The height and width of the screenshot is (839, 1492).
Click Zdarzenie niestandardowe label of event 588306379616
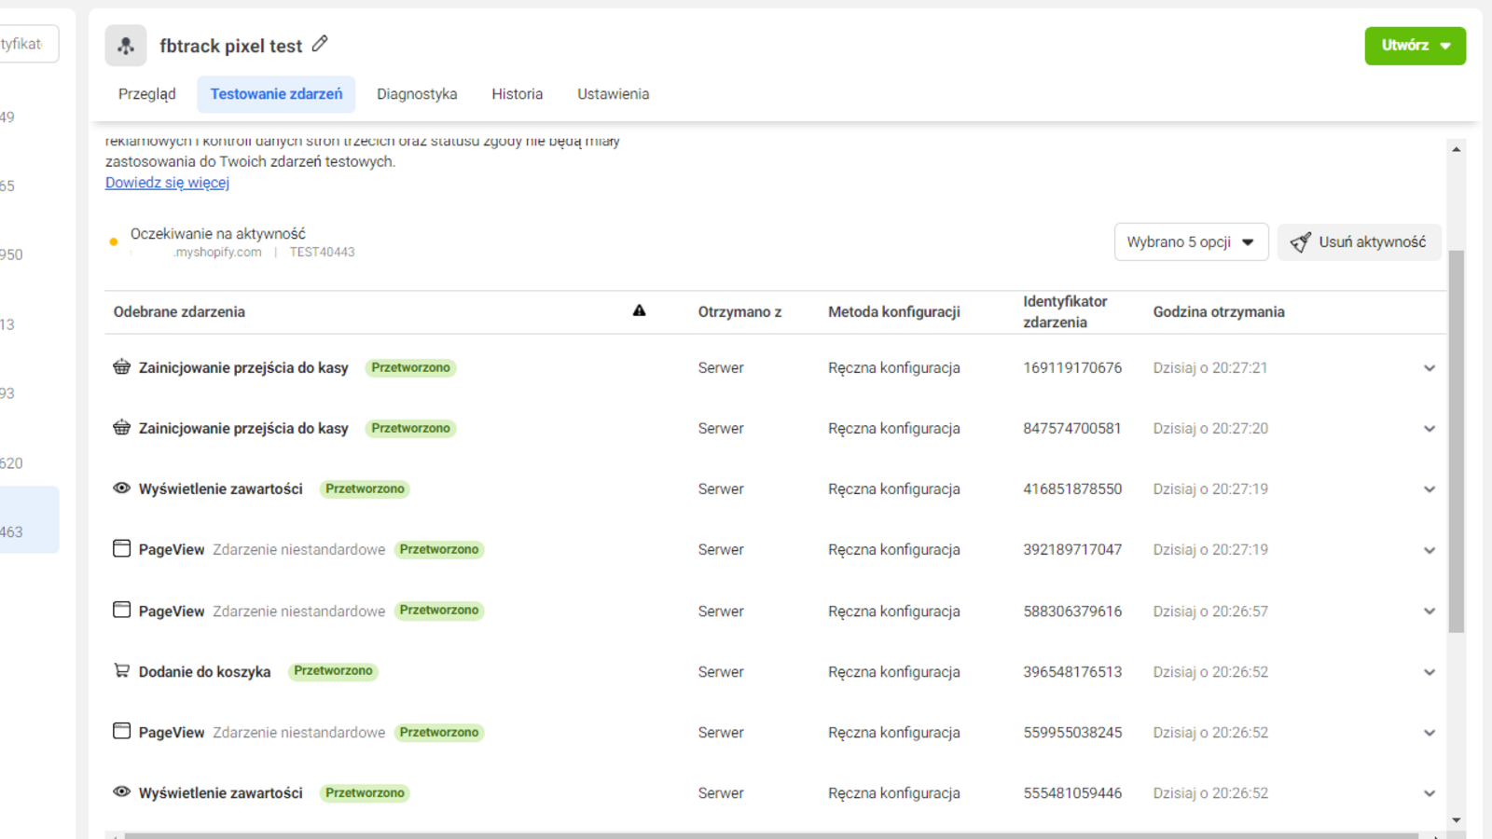click(x=298, y=612)
